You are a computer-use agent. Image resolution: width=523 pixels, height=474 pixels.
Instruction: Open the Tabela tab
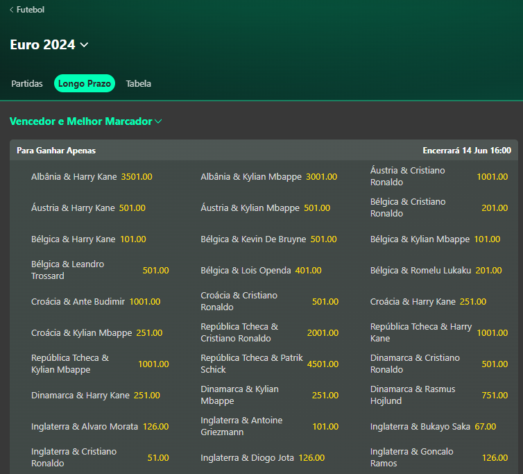[x=138, y=83]
